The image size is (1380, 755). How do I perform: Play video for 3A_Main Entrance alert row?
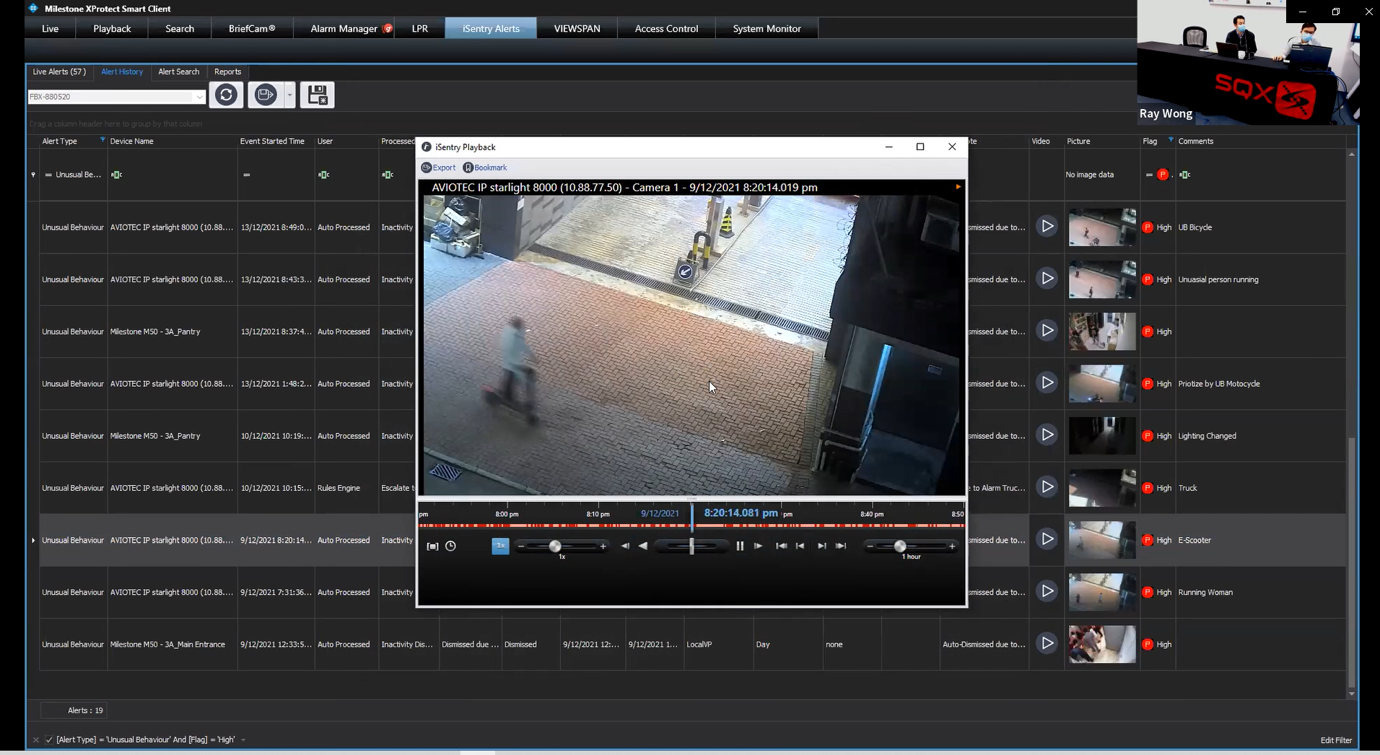(1047, 643)
